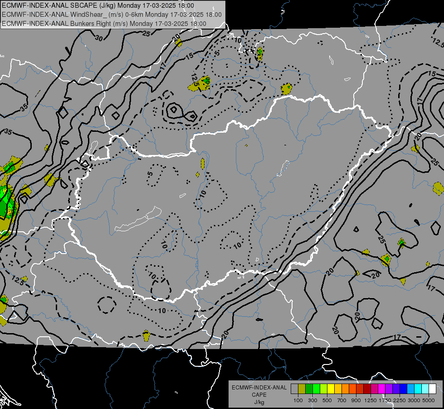Click legend tick label 900

click(356, 400)
